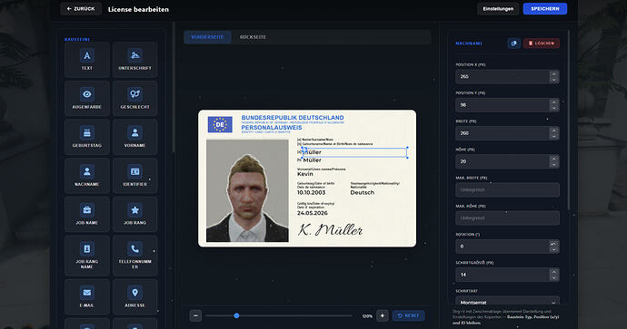The image size is (627, 329).
Task: Select the highlighted Müller surname field on card
Action: (x=354, y=152)
